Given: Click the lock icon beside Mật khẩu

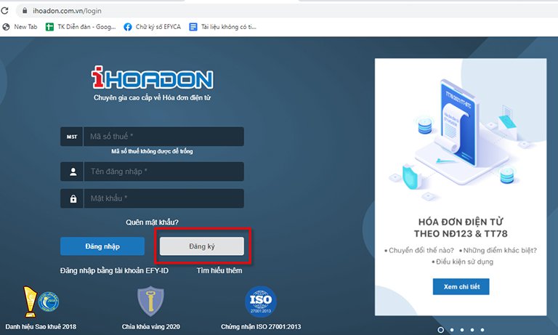Looking at the screenshot, I should point(72,199).
